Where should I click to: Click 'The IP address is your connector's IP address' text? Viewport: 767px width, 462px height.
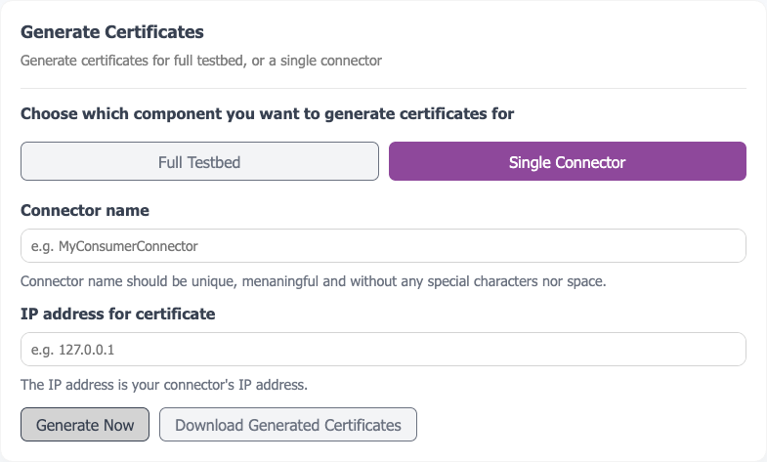164,385
